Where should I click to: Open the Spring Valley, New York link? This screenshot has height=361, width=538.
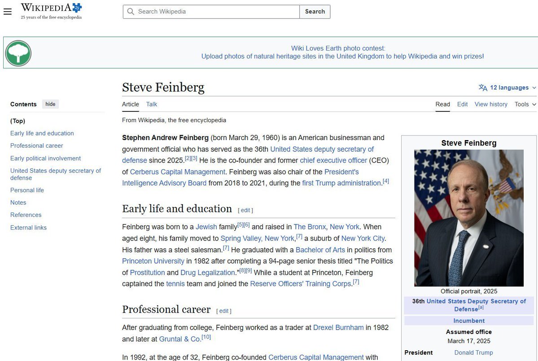pos(258,238)
